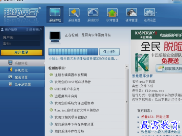Select the 注册表编辑器未被禁用 result text

pos(71,75)
